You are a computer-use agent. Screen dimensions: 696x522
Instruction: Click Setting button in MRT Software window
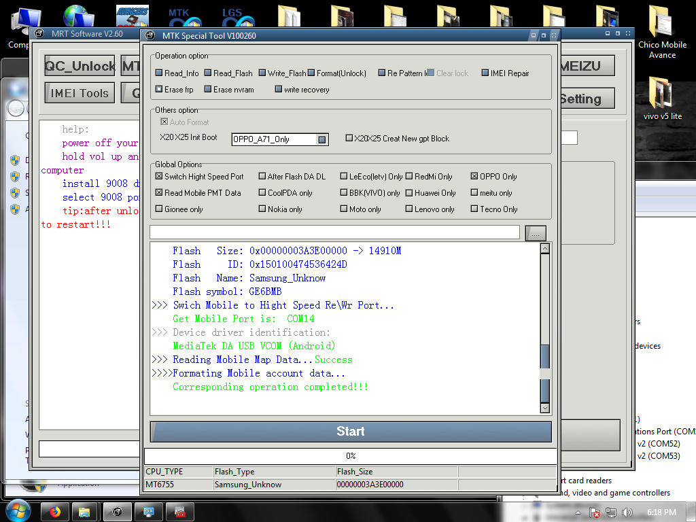click(588, 99)
